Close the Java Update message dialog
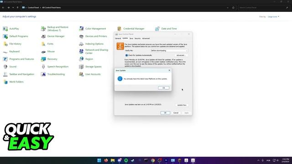This screenshot has width=292, height=164. [x=169, y=71]
